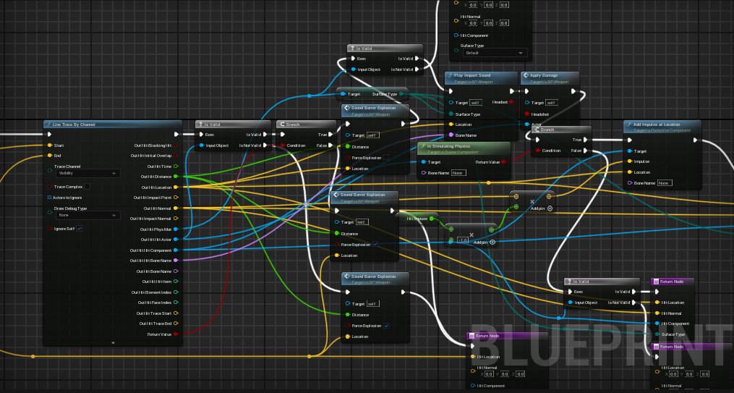Select the Out Hit Impact Point pin
The height and width of the screenshot is (393, 734).
pyautogui.click(x=176, y=198)
